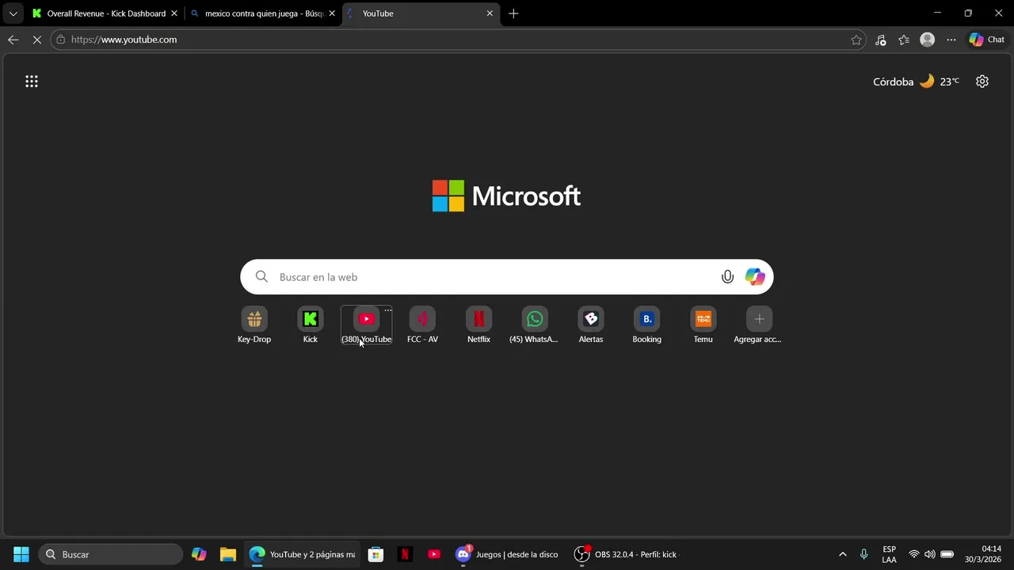Start voice search with the microphone icon
1014x570 pixels.
point(727,277)
